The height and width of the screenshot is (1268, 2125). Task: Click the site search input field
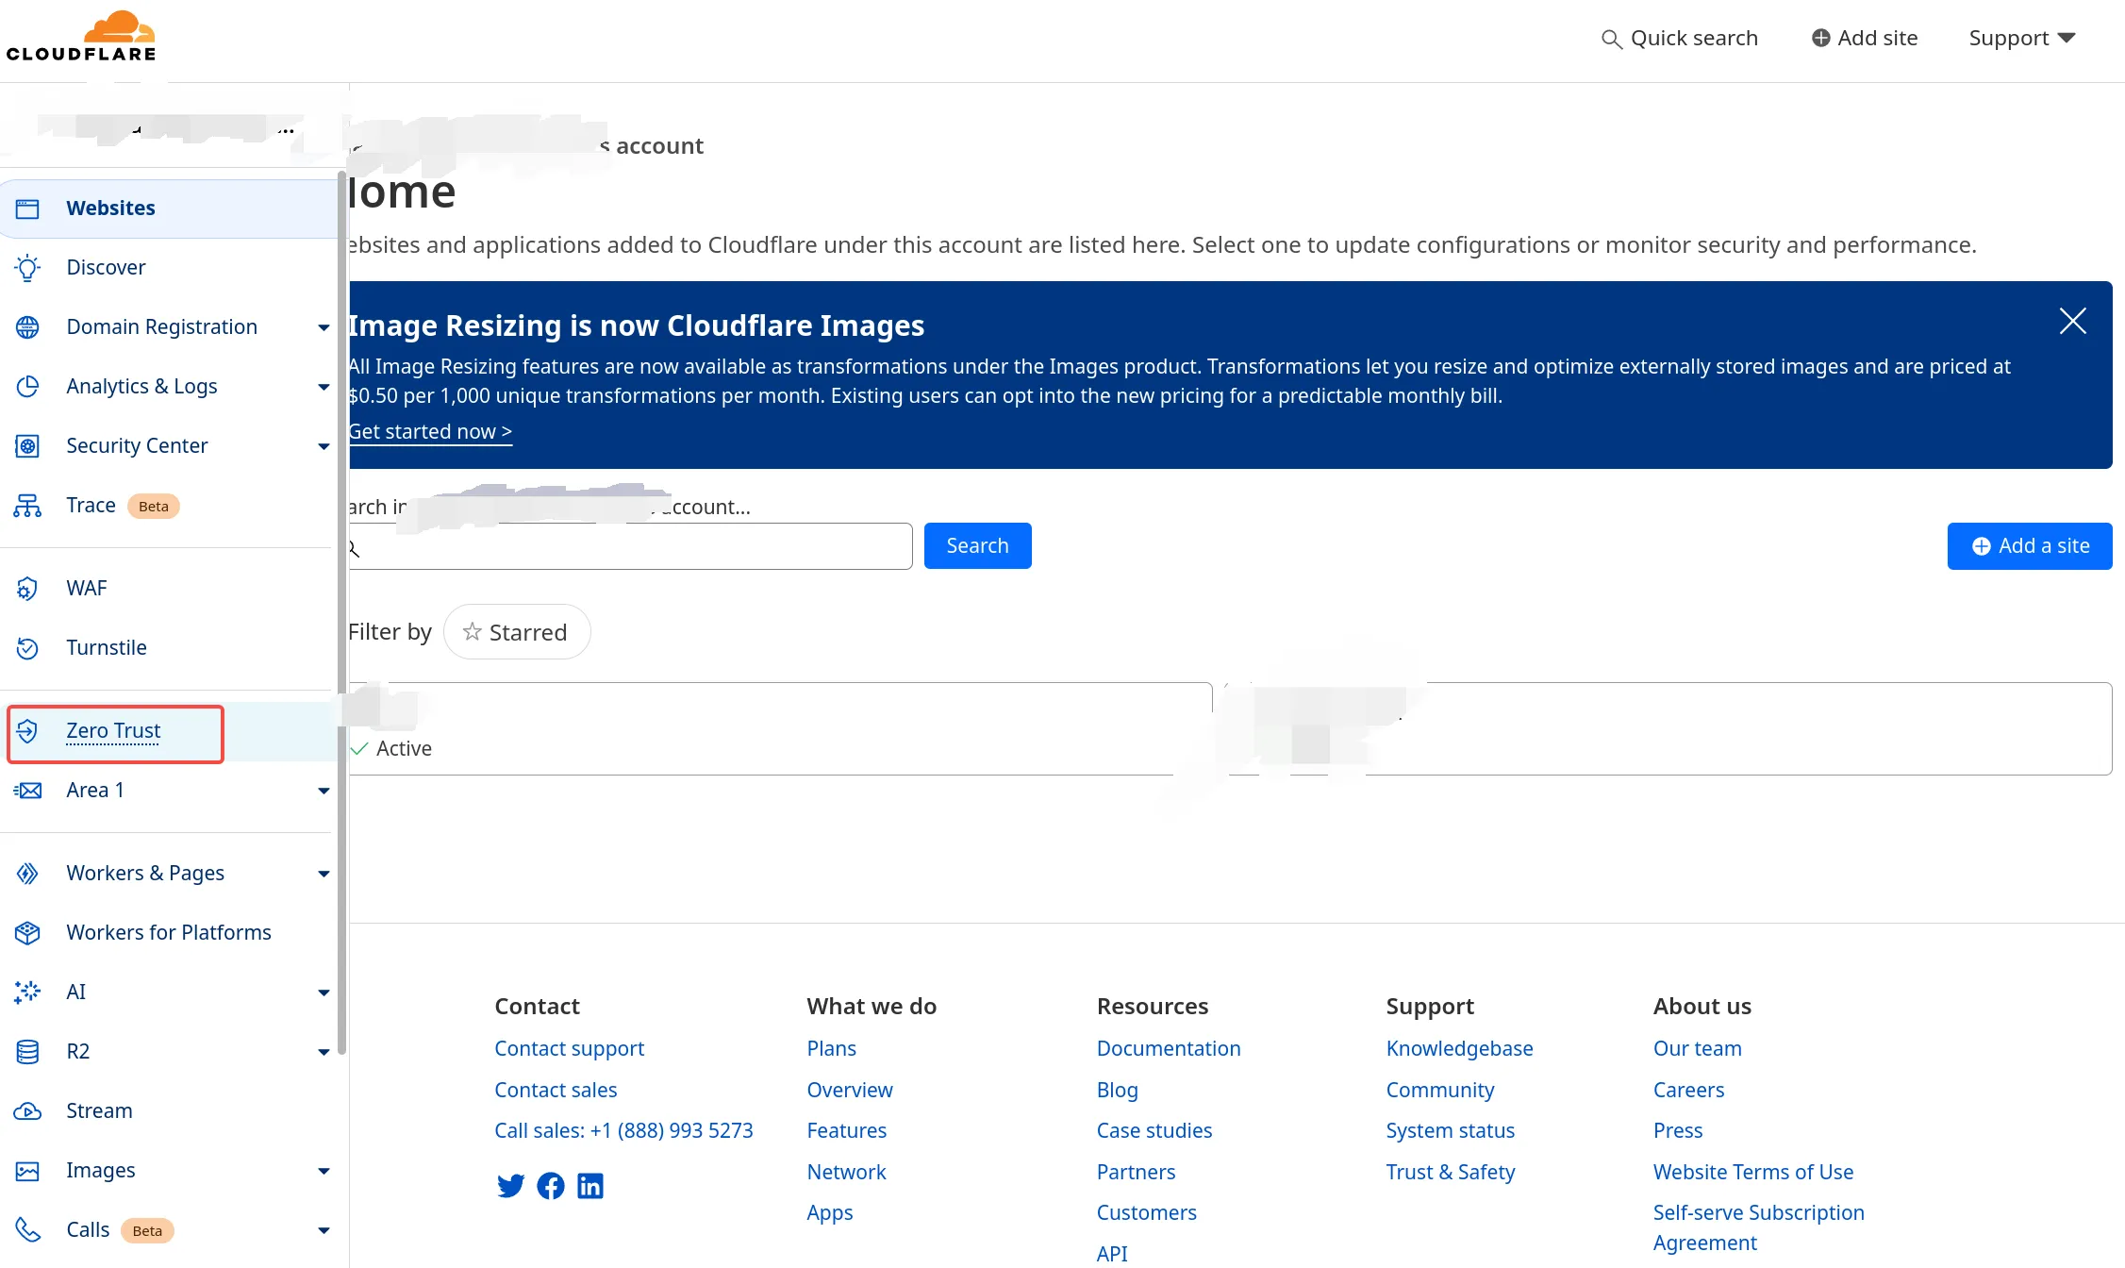tap(632, 547)
